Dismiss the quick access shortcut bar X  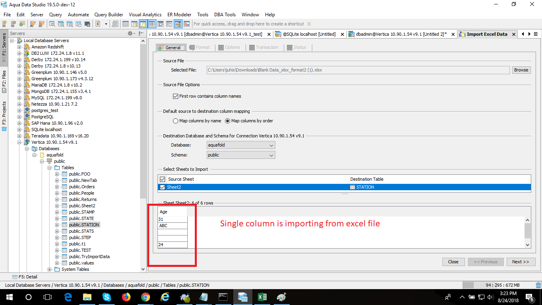point(309,24)
